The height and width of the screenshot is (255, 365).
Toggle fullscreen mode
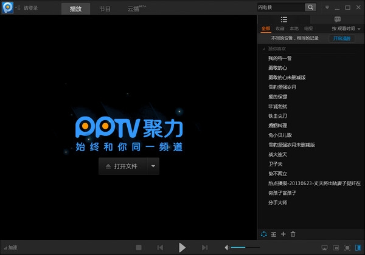point(347,247)
